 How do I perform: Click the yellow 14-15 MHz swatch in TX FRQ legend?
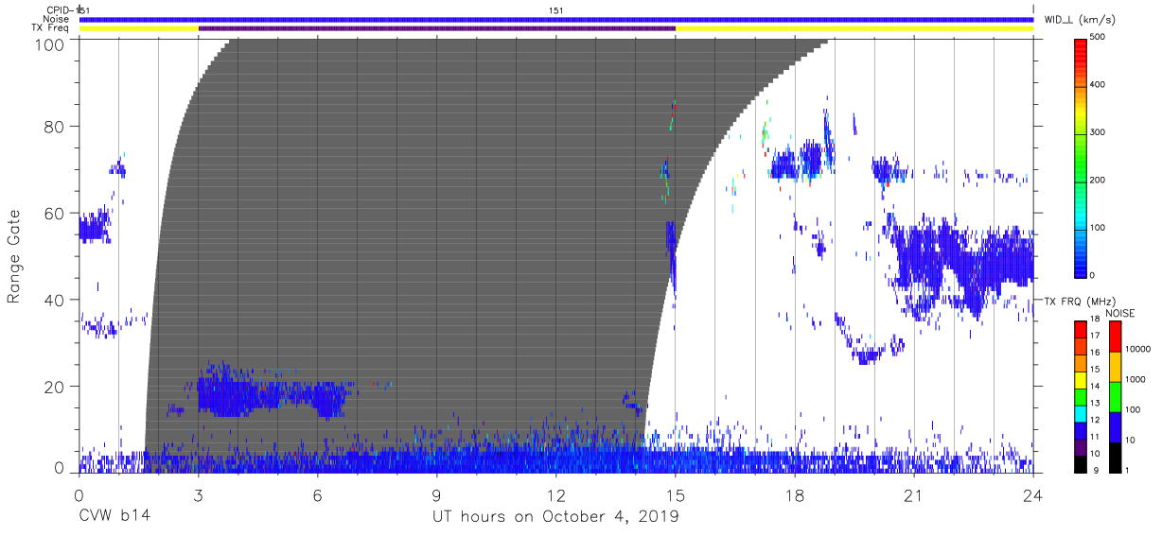click(1082, 379)
